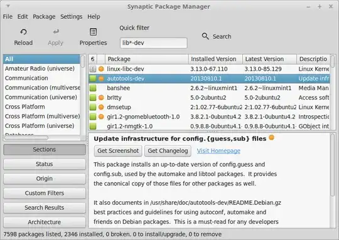The height and width of the screenshot is (240, 339).
Task: Select Cross Platform (universe) section
Action: [41, 125]
